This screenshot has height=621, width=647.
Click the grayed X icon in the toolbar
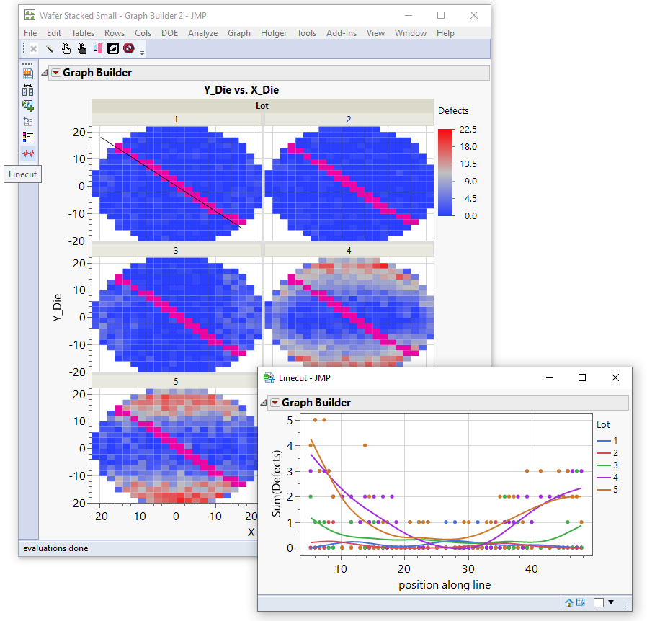click(34, 49)
